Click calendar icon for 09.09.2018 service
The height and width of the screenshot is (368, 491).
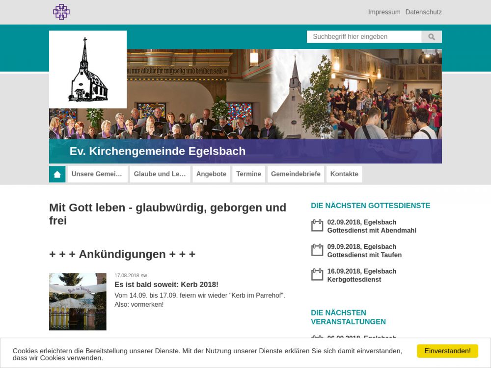317,250
